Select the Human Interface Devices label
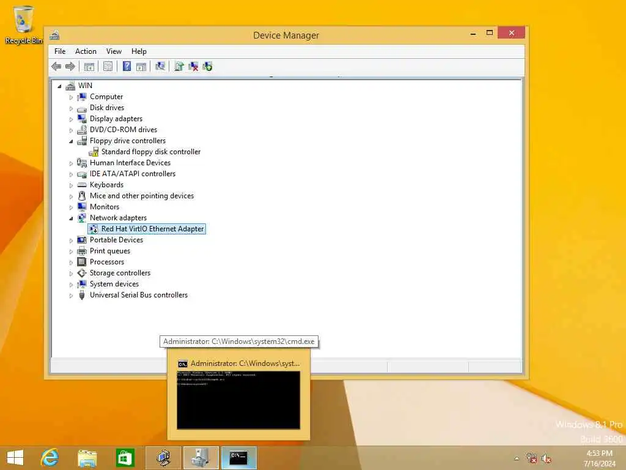Viewport: 626px width, 470px height. coord(130,163)
